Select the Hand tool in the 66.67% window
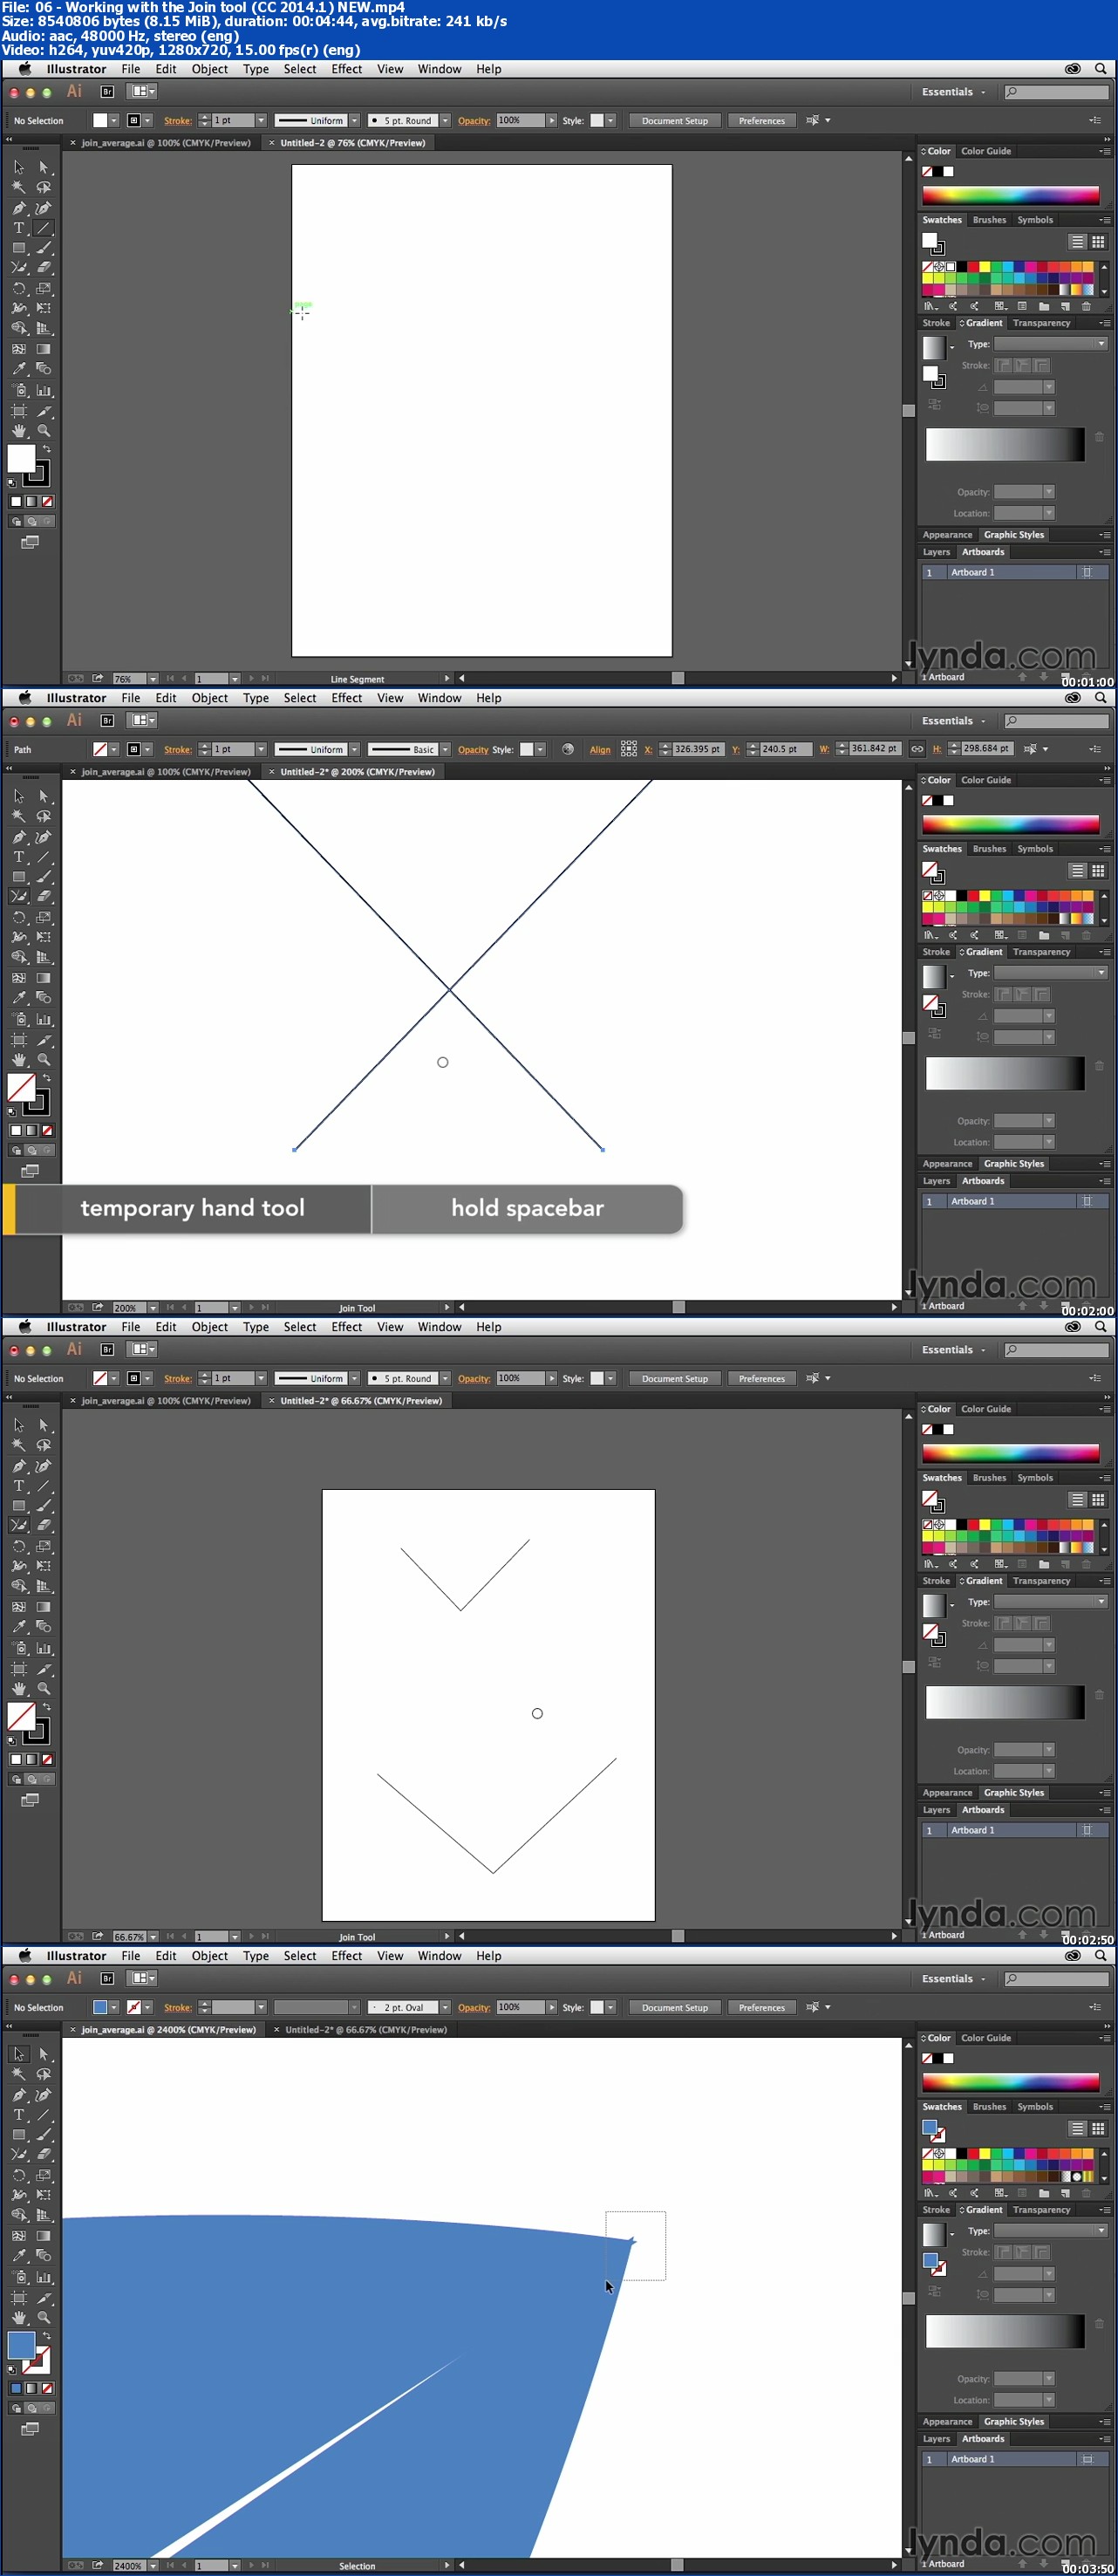 click(19, 1688)
